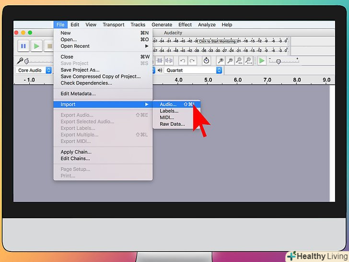349x262 pixels.
Task: Click Edit Metadata... in File menu
Action: (x=78, y=94)
